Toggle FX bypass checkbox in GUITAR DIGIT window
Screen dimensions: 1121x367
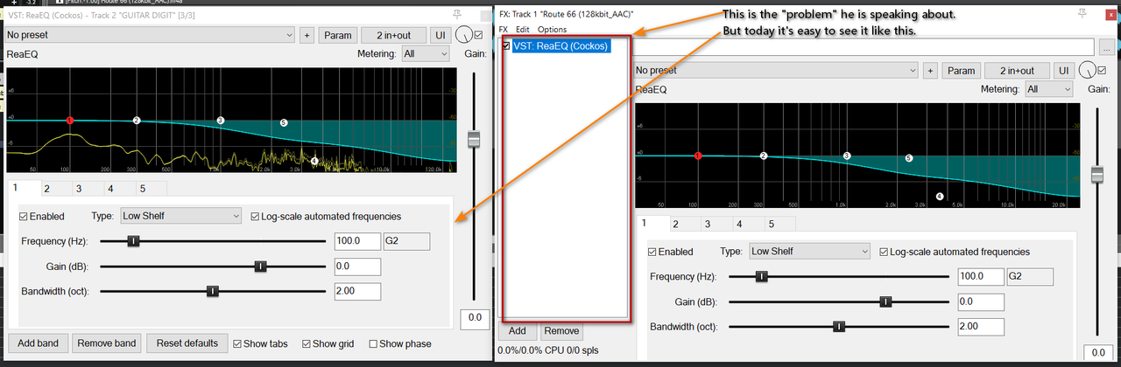477,35
